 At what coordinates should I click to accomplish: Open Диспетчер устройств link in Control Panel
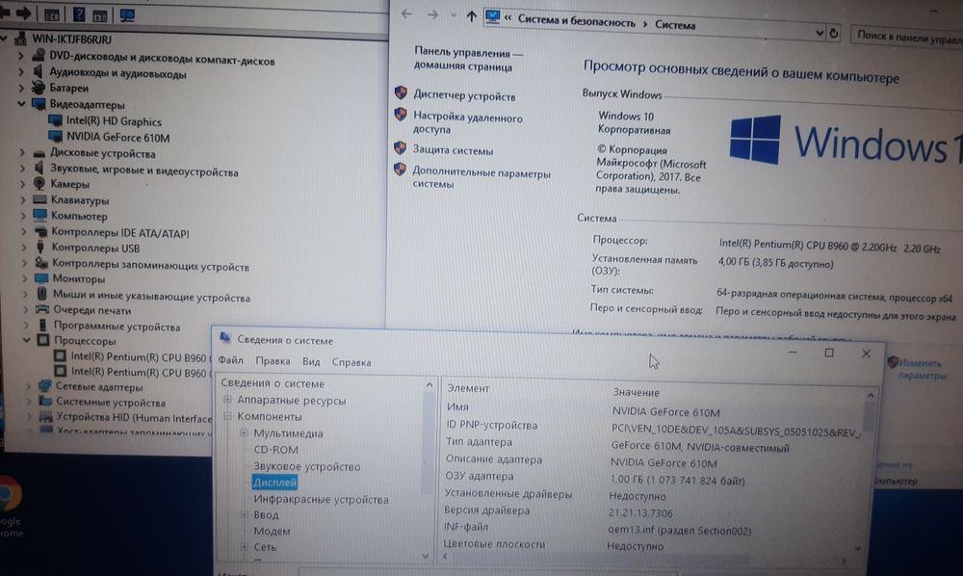click(464, 95)
